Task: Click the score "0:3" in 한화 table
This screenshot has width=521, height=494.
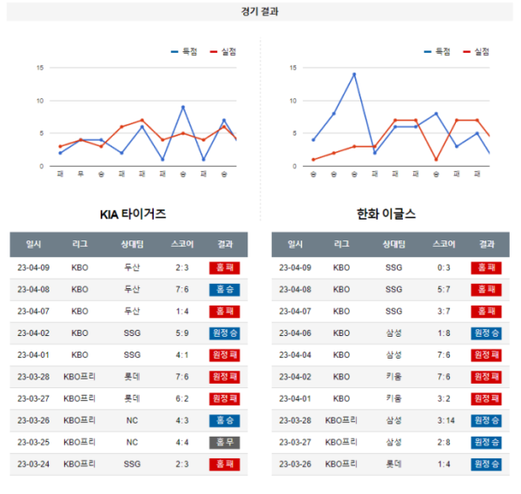Action: (x=444, y=267)
